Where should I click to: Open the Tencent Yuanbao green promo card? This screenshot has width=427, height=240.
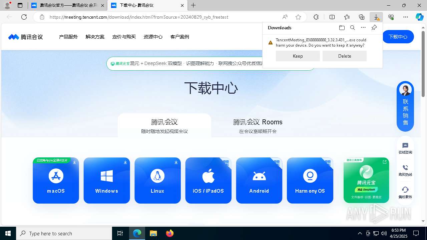[x=366, y=180]
